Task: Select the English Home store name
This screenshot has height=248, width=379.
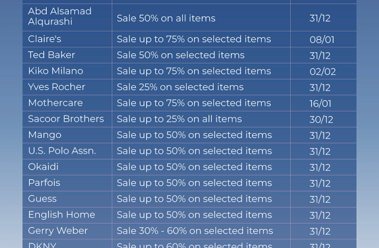Action: 62,215
